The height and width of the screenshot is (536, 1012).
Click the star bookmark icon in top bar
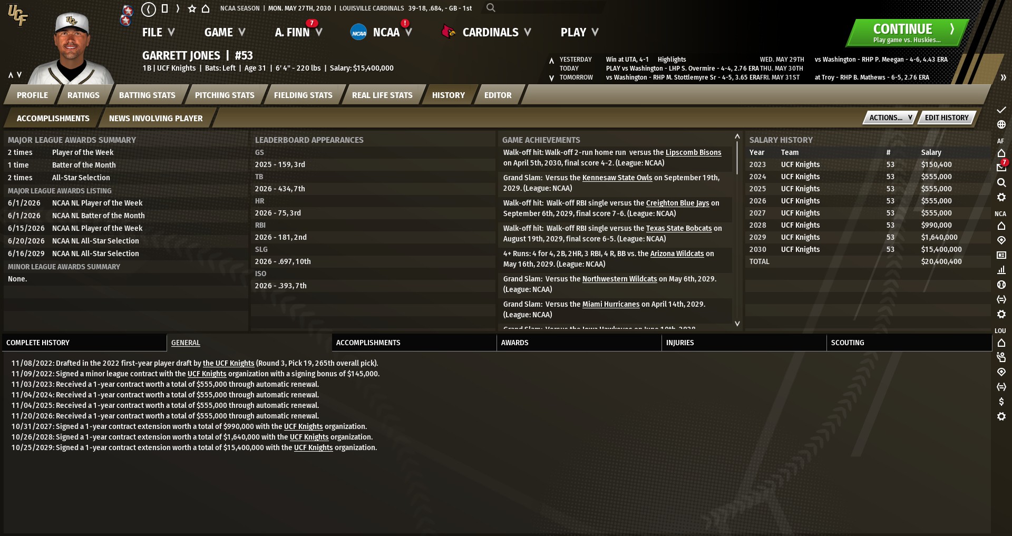(x=192, y=8)
